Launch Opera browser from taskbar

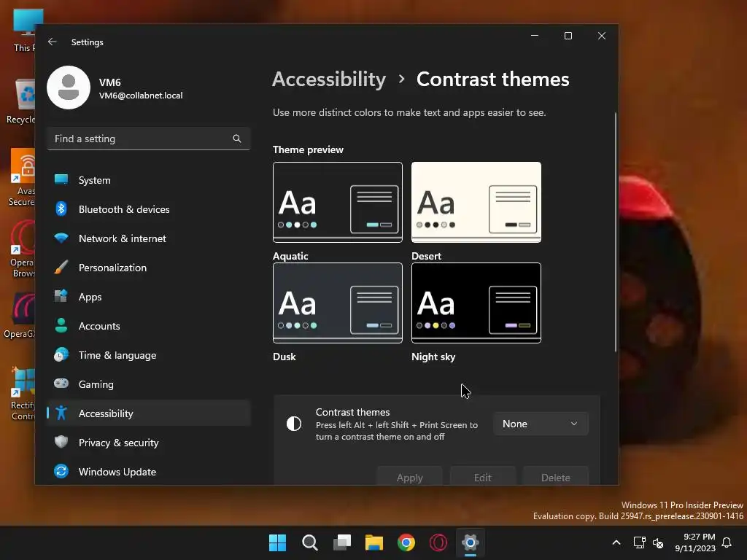tap(438, 542)
